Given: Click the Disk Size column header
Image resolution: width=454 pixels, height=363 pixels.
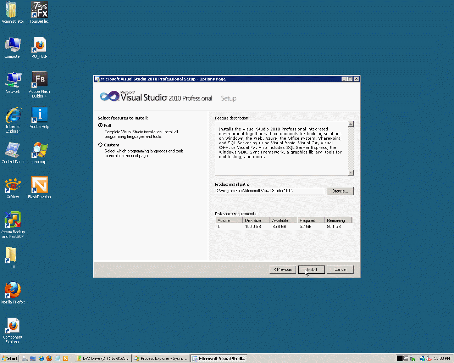Looking at the screenshot, I should tap(256, 220).
